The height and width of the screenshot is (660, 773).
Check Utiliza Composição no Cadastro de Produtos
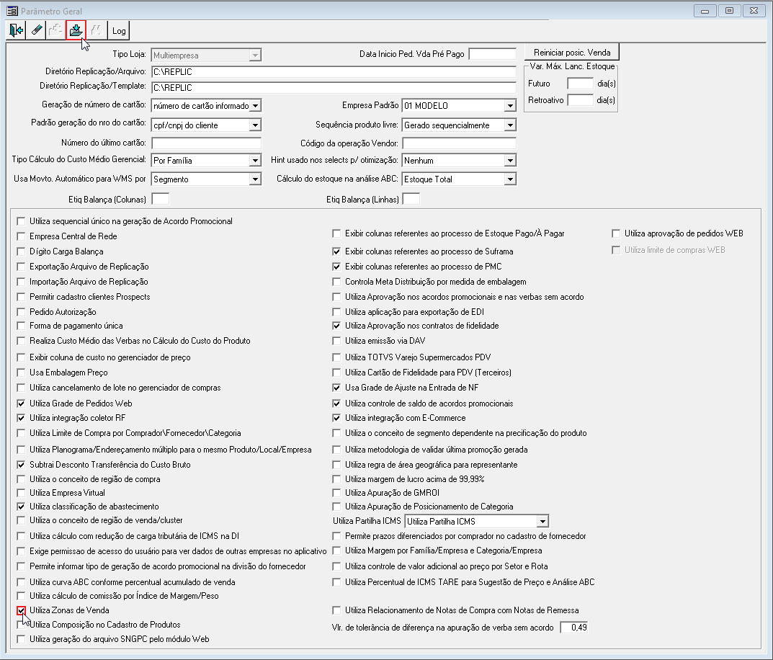(x=21, y=625)
